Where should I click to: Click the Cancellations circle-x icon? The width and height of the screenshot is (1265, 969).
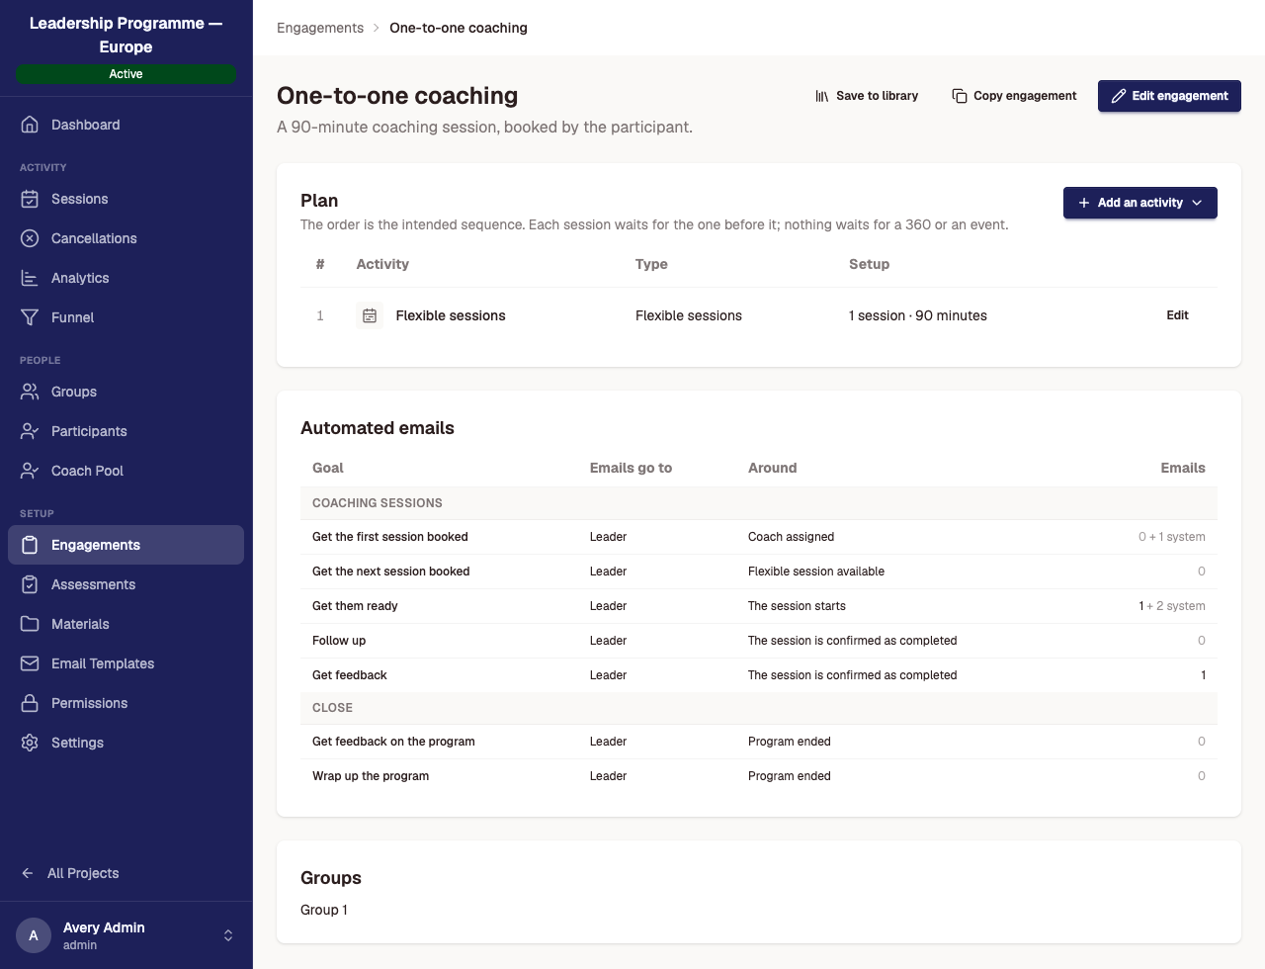click(x=30, y=238)
